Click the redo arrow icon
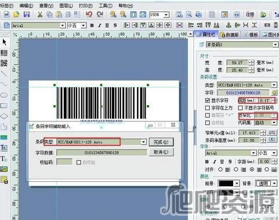The width and height of the screenshot is (279, 220). tap(100, 15)
